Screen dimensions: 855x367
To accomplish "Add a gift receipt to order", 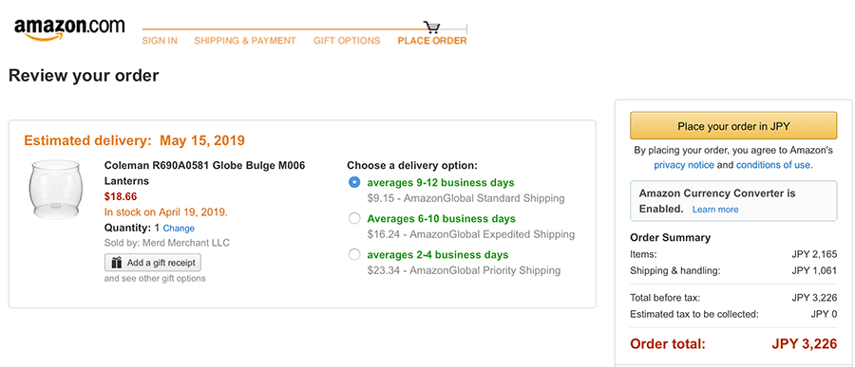I will 153,263.
